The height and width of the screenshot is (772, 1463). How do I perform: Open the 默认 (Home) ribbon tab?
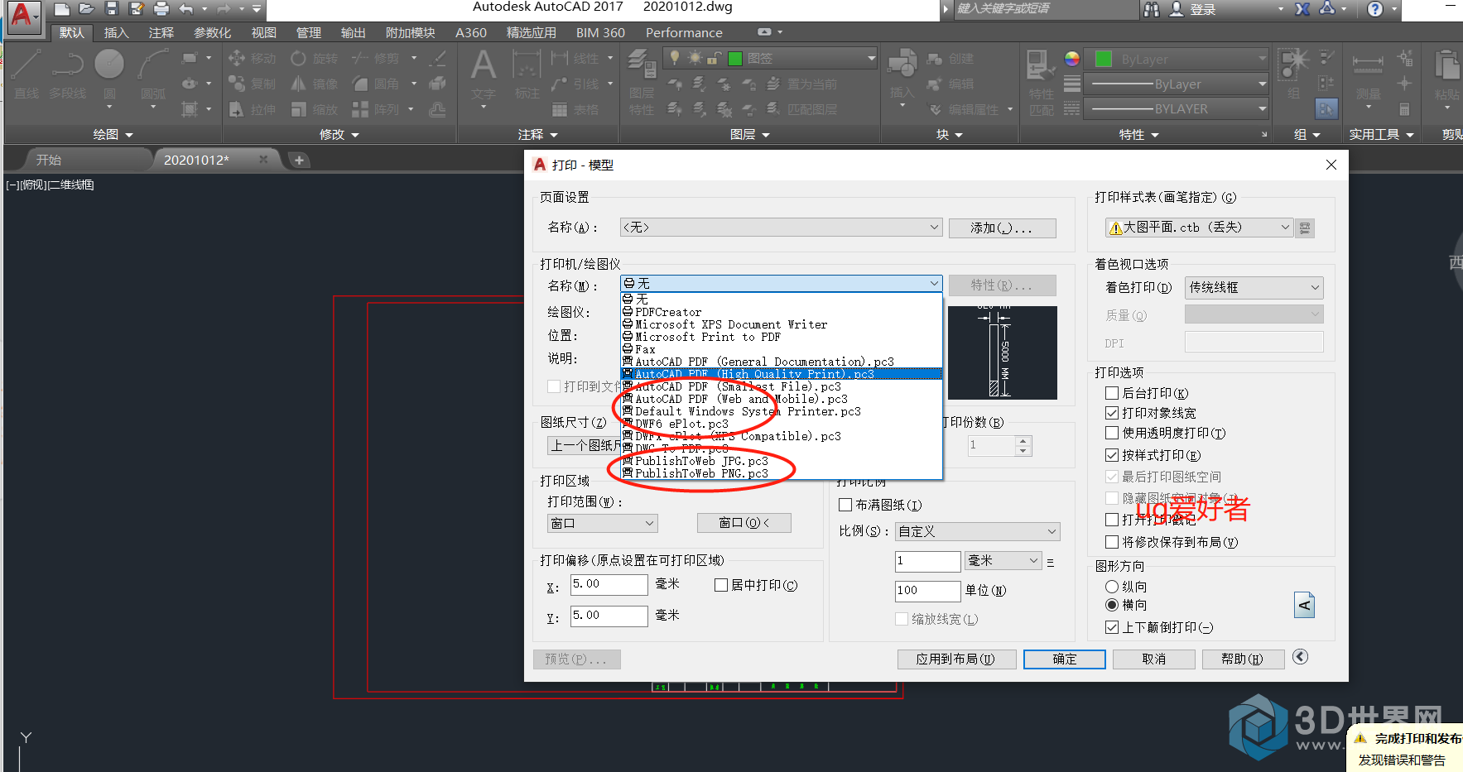[x=71, y=32]
